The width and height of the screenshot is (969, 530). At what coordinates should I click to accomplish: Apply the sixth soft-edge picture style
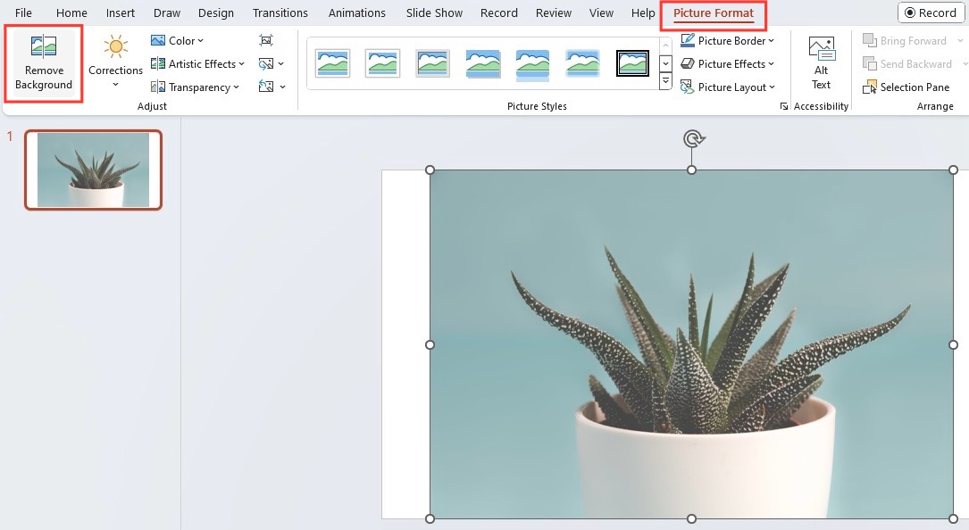point(583,63)
